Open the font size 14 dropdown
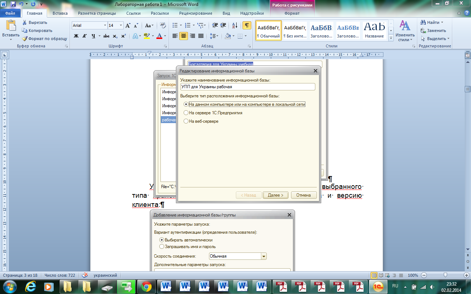The width and height of the screenshot is (471, 294). 121,25
